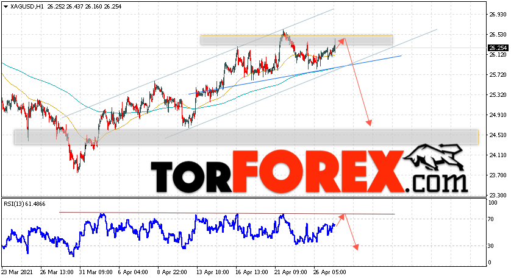The image size is (511, 279).
Task: Click the current price tag 26.254
Action: point(498,48)
